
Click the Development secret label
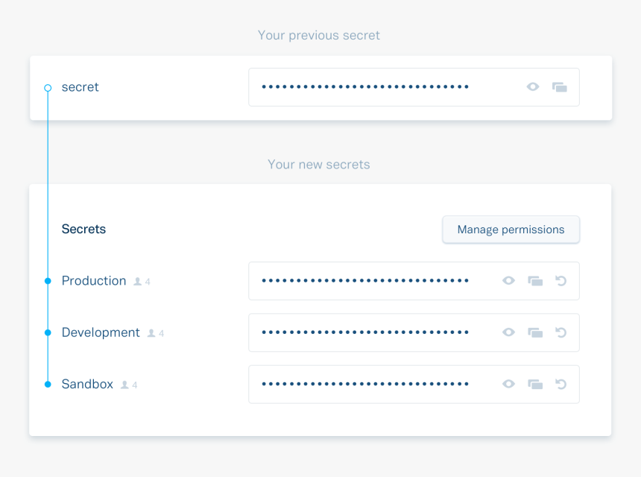(101, 332)
